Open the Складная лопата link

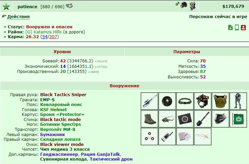point(60,139)
